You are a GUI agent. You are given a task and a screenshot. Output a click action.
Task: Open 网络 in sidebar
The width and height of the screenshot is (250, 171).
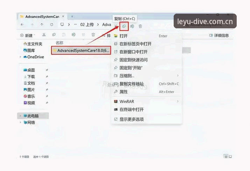(x=29, y=122)
